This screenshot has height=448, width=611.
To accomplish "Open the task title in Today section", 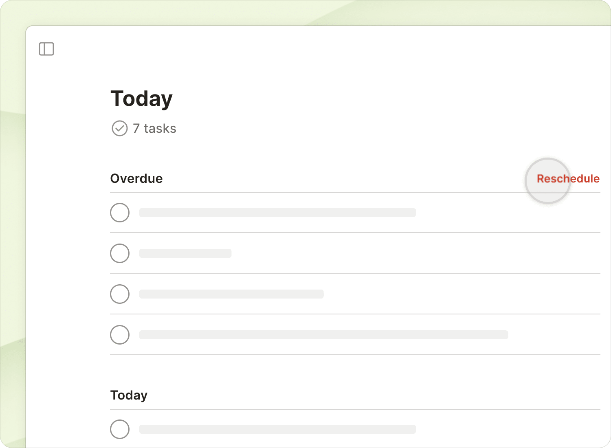I will coord(277,429).
